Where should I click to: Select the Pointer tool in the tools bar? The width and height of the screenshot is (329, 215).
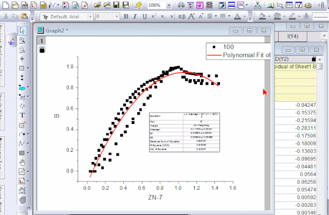coord(22,30)
